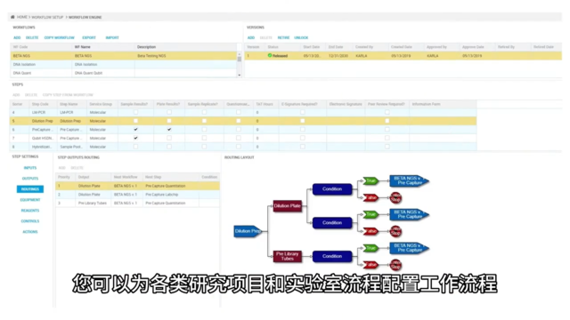The height and width of the screenshot is (320, 570).
Task: Click Export in the Workflows toolbar
Action: click(x=89, y=37)
